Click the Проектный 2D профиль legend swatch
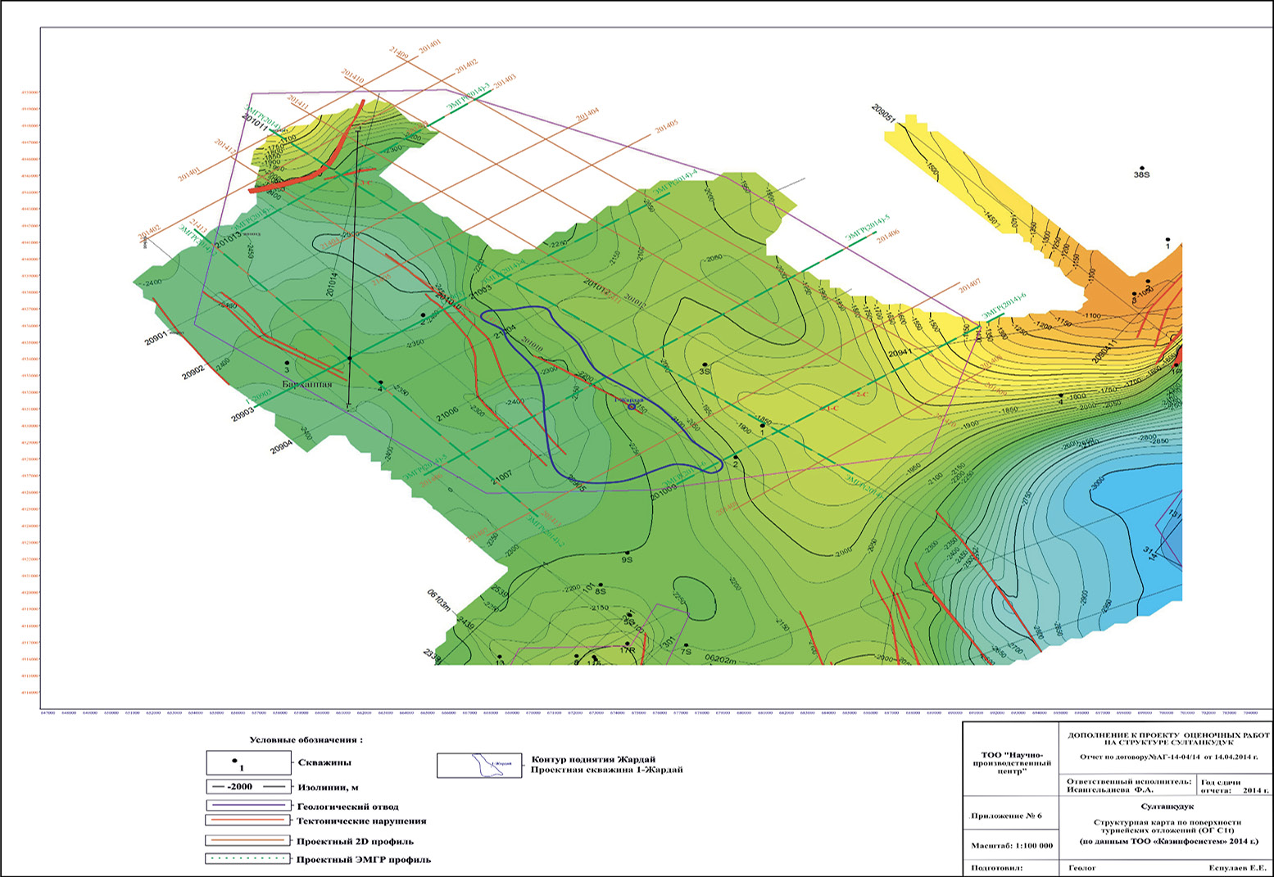 [x=248, y=841]
